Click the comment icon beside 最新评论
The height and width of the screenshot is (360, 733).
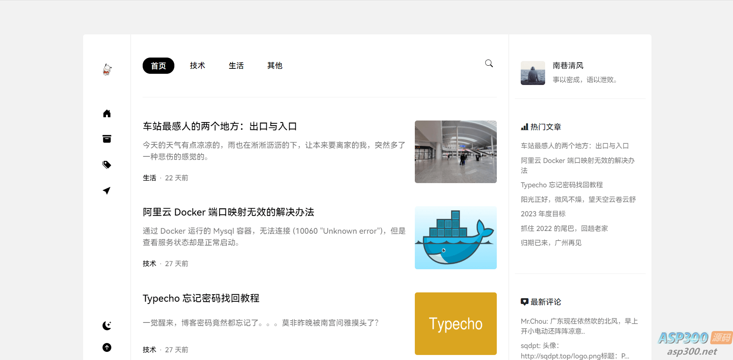coord(524,302)
